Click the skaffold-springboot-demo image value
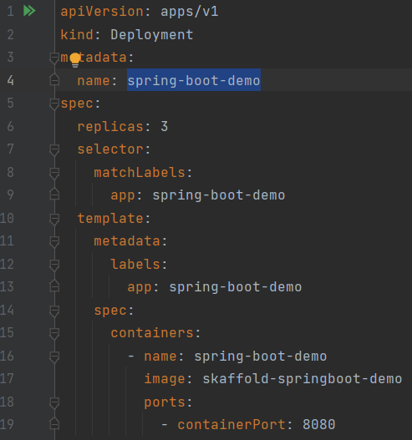Screen dimensions: 412x440 click(303, 379)
